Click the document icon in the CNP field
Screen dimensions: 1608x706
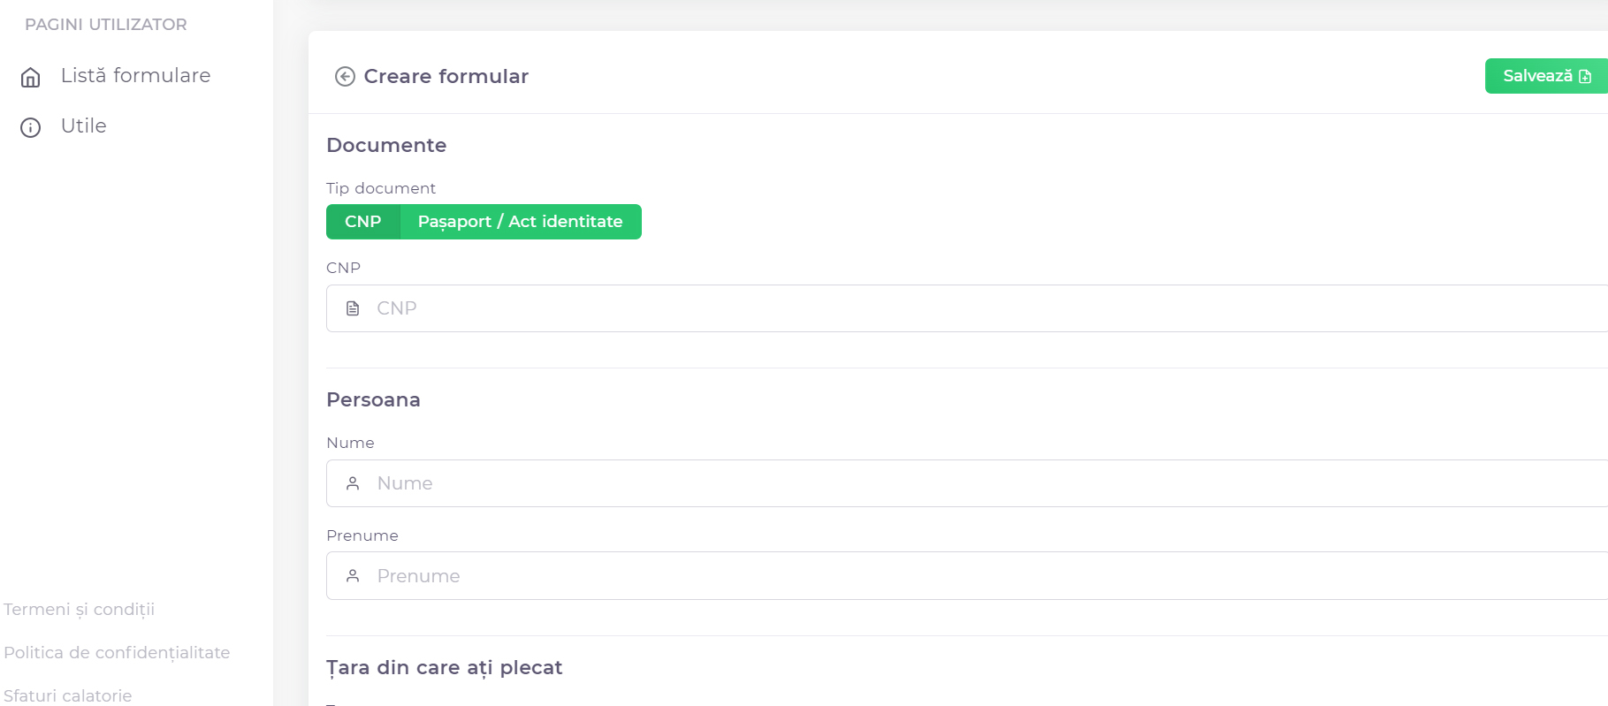coord(353,308)
